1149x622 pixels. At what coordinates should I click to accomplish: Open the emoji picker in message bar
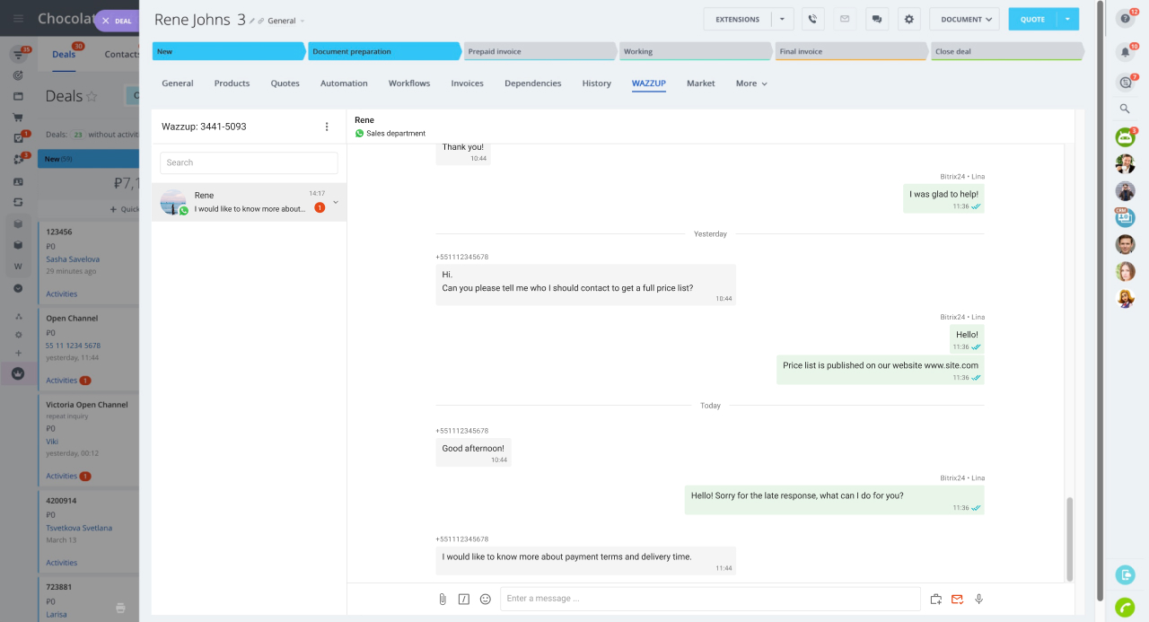pyautogui.click(x=486, y=599)
